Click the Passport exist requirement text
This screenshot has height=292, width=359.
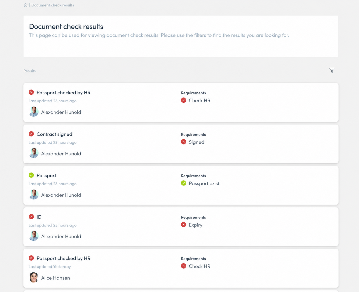click(x=204, y=183)
